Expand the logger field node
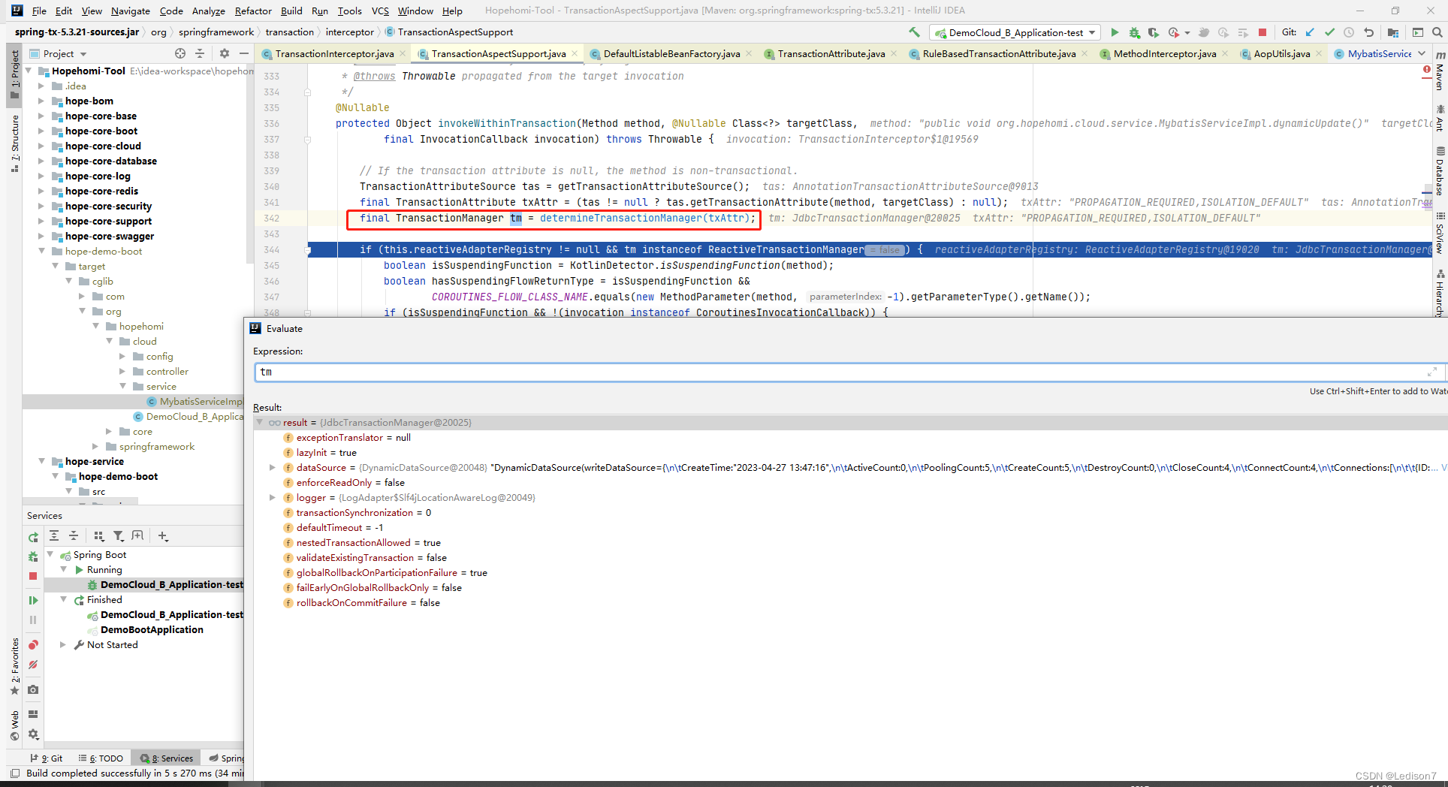This screenshot has width=1448, height=787. point(273,497)
